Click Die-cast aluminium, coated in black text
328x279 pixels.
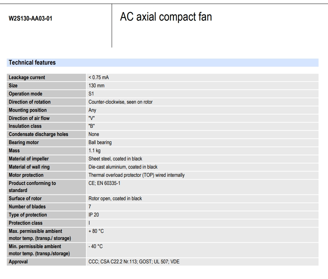(x=123, y=167)
